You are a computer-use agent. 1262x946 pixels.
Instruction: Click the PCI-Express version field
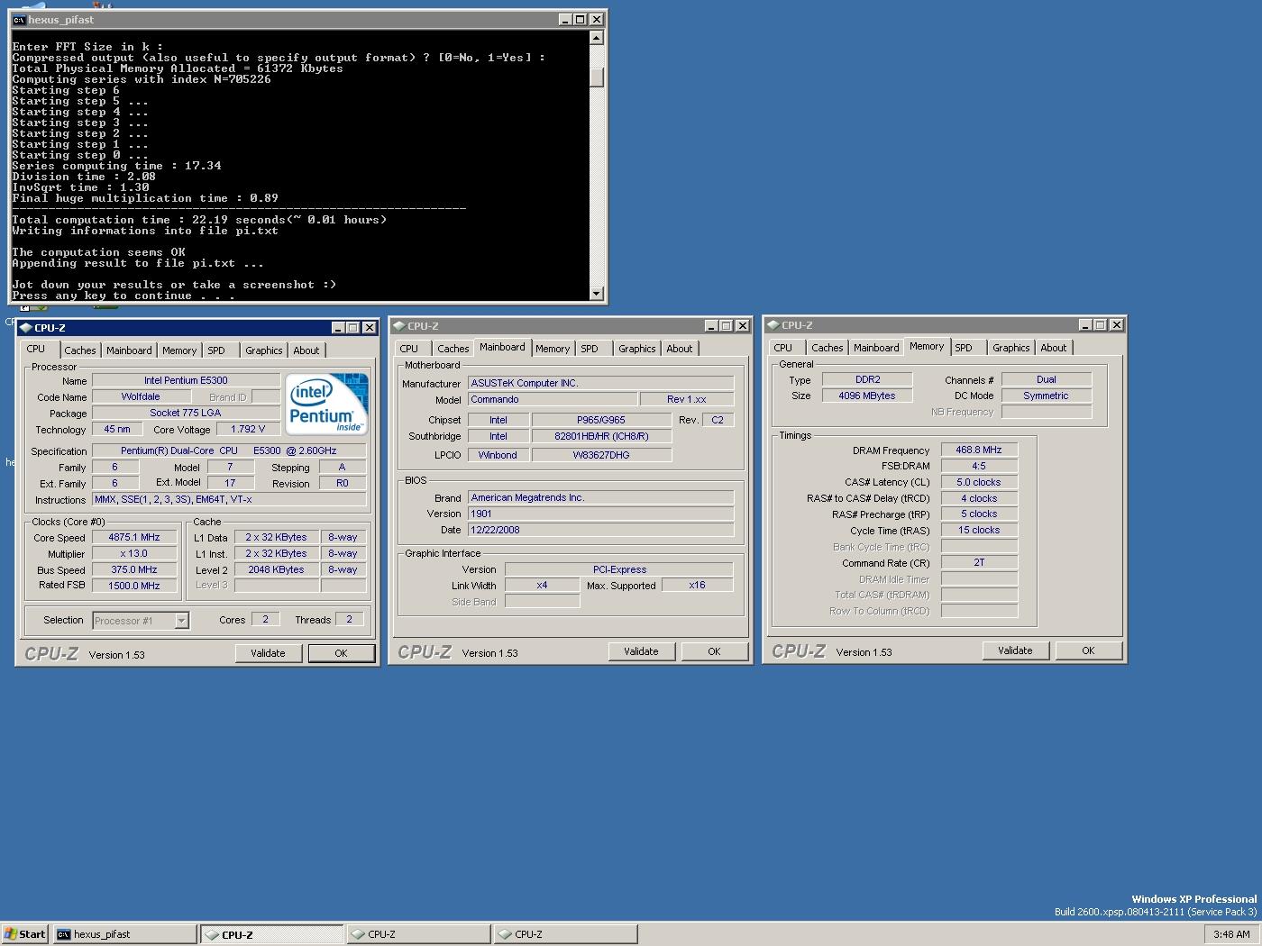(619, 569)
